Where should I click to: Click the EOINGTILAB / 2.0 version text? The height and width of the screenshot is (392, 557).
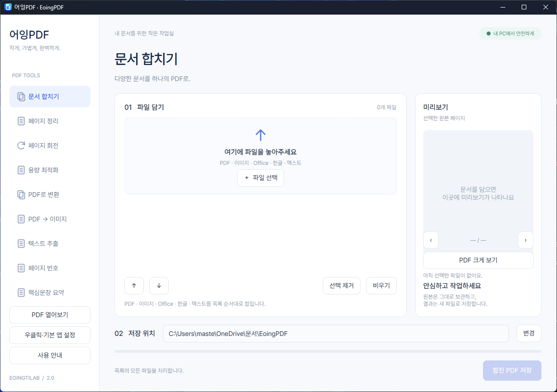point(32,378)
